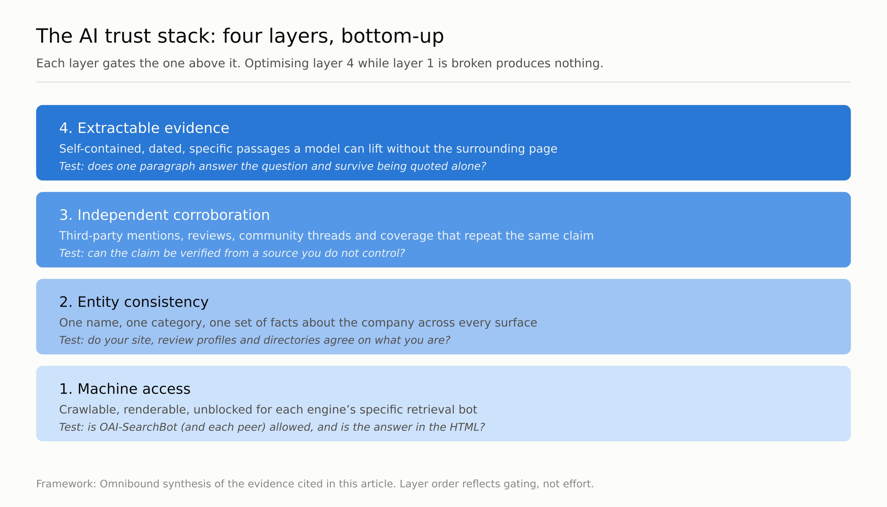Click the '4. Extractable evidence' heading

pos(144,128)
